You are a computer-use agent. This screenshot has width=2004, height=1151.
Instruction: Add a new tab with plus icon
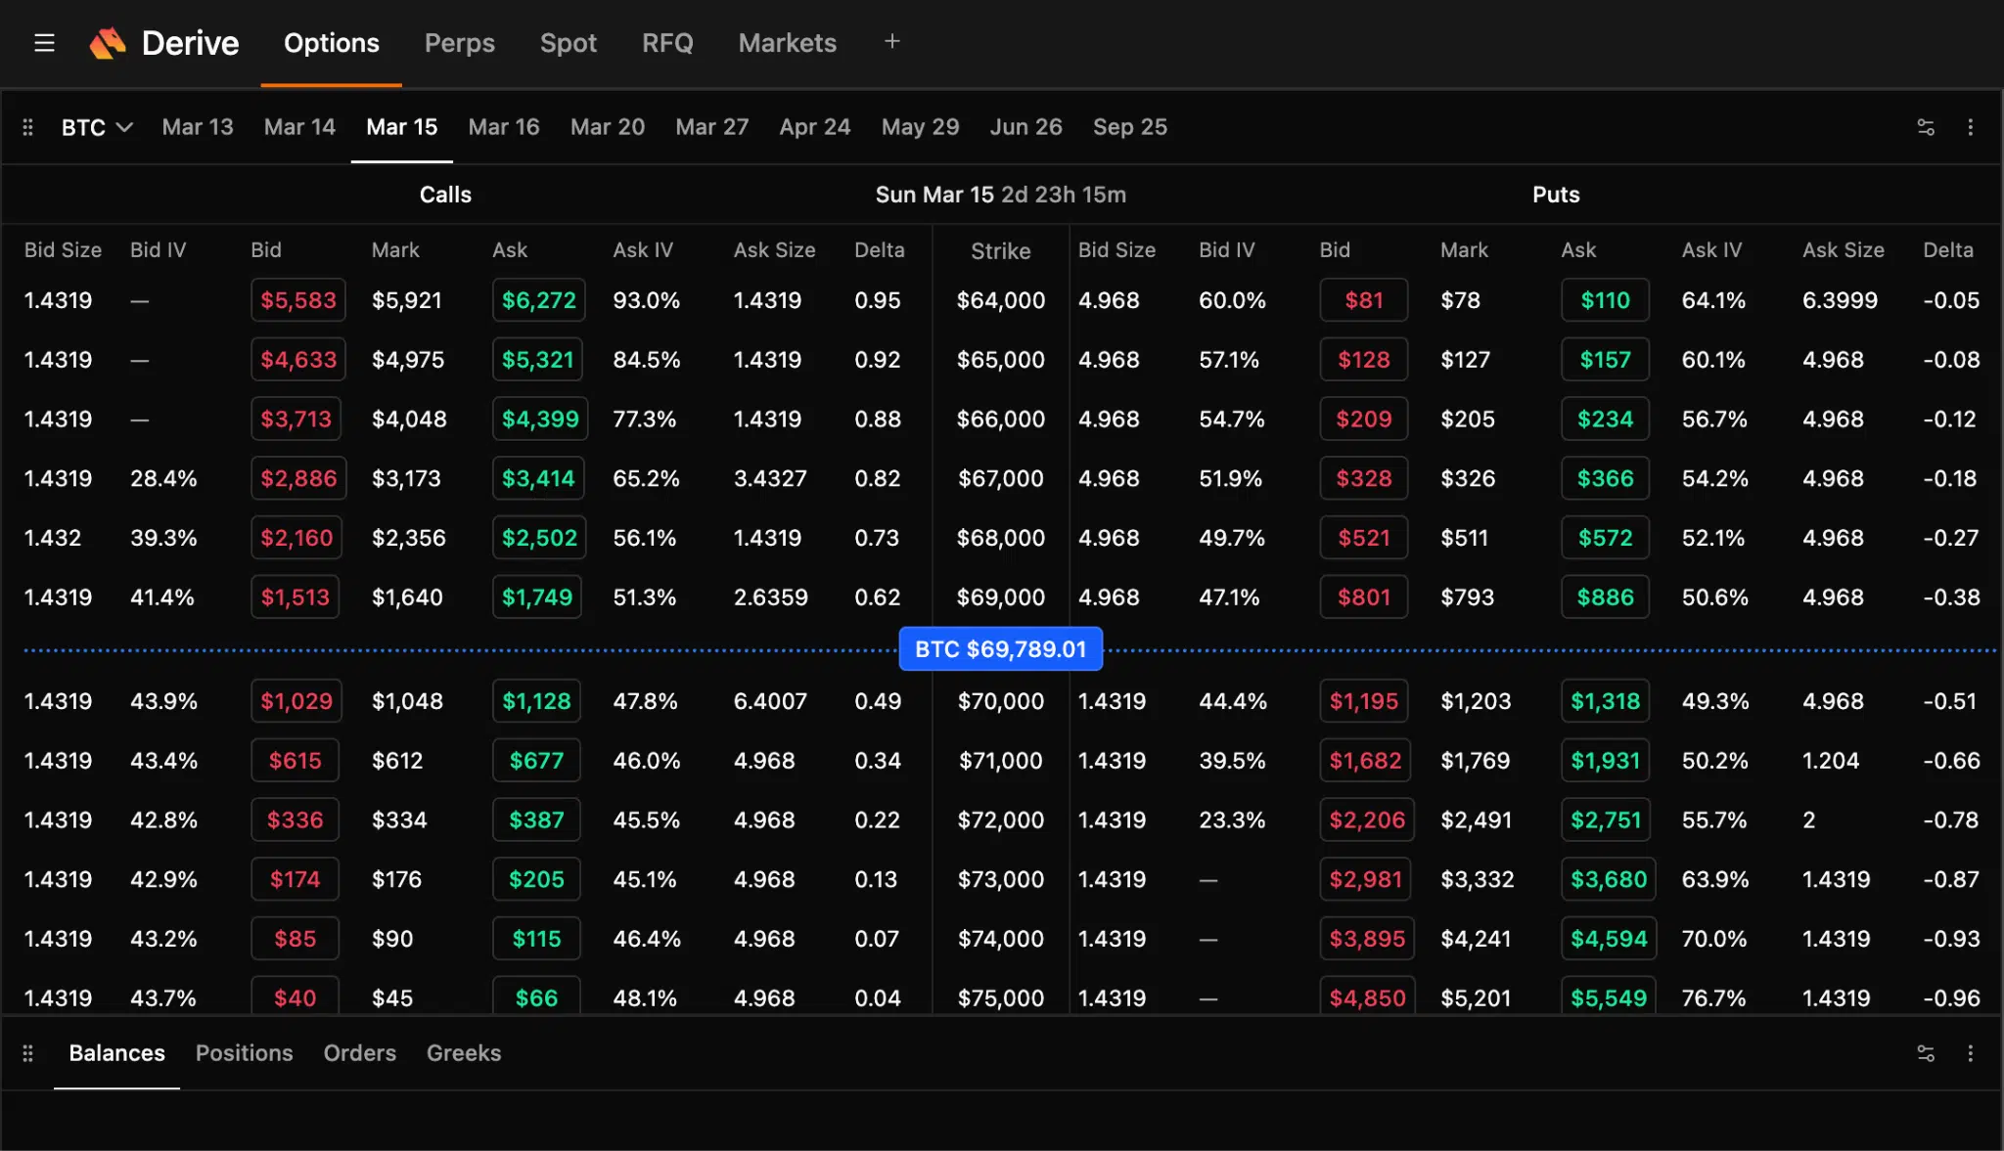click(891, 41)
